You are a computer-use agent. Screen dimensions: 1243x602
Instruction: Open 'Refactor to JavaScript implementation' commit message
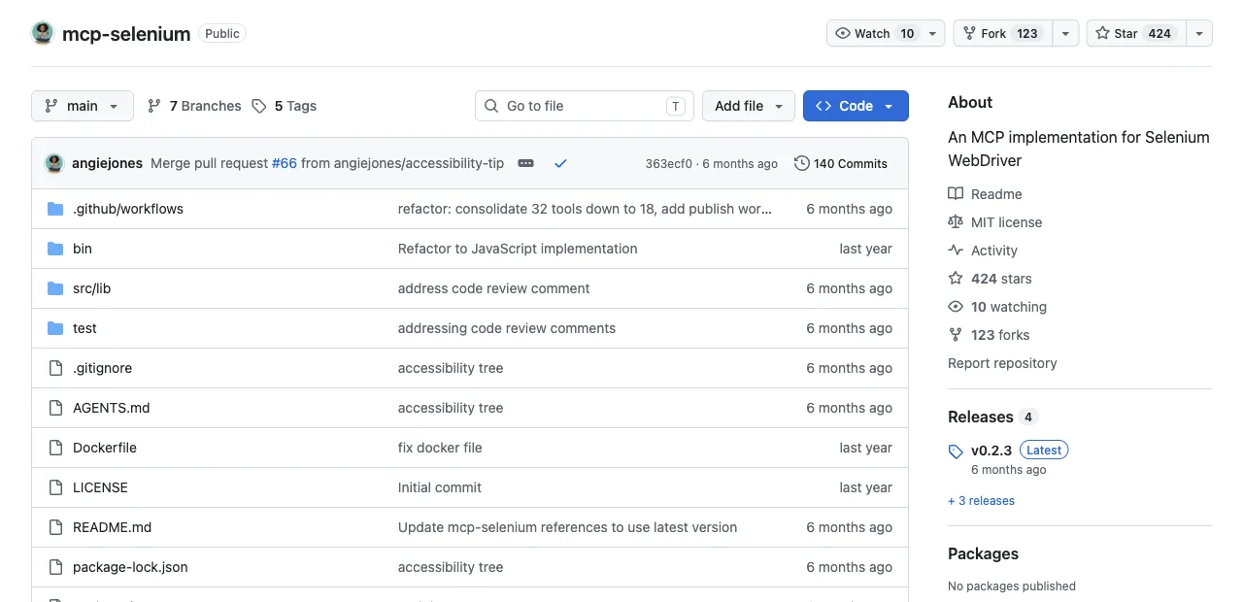click(x=518, y=249)
